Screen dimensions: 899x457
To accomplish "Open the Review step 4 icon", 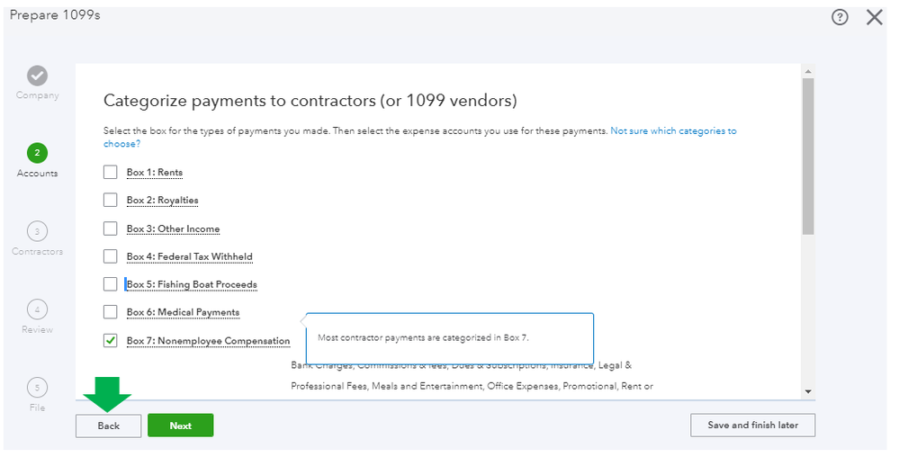I will (x=37, y=309).
